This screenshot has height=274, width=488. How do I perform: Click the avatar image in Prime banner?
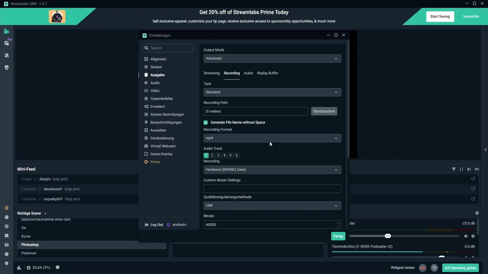pos(57,16)
